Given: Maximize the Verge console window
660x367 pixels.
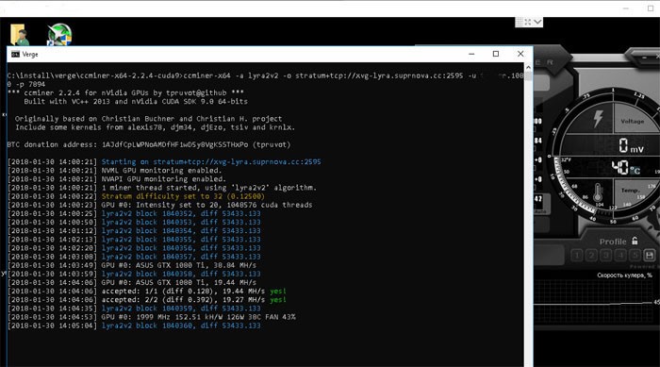Looking at the screenshot, I should click(496, 54).
